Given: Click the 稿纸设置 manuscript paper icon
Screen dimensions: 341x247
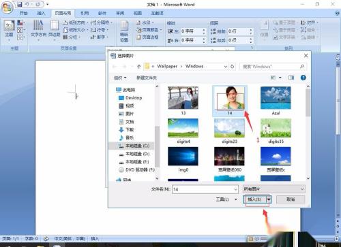Looking at the screenshot, I should click(x=124, y=31).
